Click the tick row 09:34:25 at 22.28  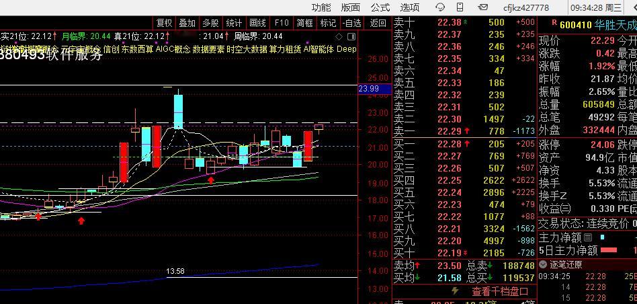[x=587, y=277]
